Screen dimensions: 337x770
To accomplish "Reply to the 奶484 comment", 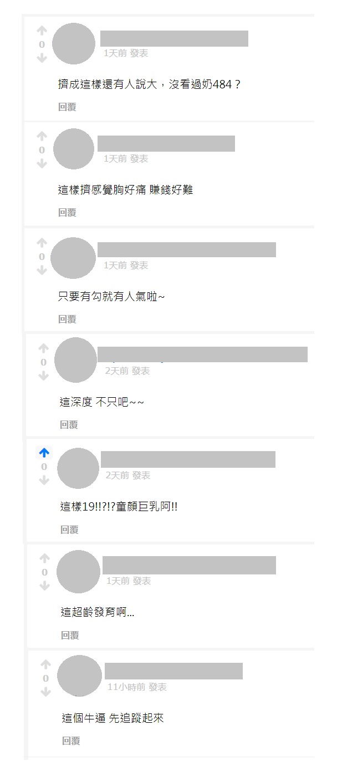I will click(x=67, y=107).
